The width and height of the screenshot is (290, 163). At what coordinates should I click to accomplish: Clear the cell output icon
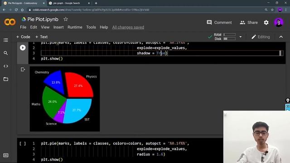tap(23, 69)
